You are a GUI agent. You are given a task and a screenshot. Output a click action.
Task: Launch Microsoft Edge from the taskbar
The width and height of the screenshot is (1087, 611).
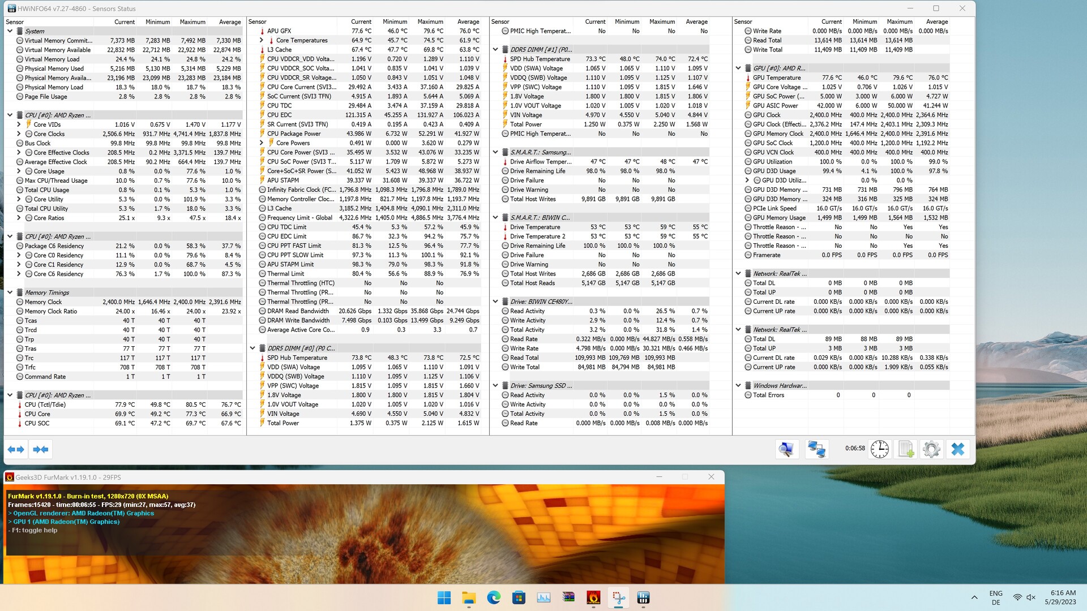[494, 597]
